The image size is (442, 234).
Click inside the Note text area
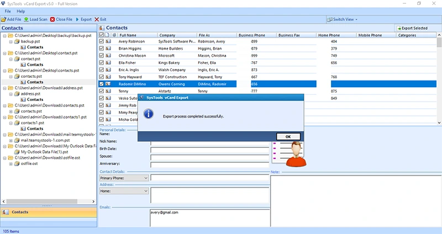pos(356,201)
